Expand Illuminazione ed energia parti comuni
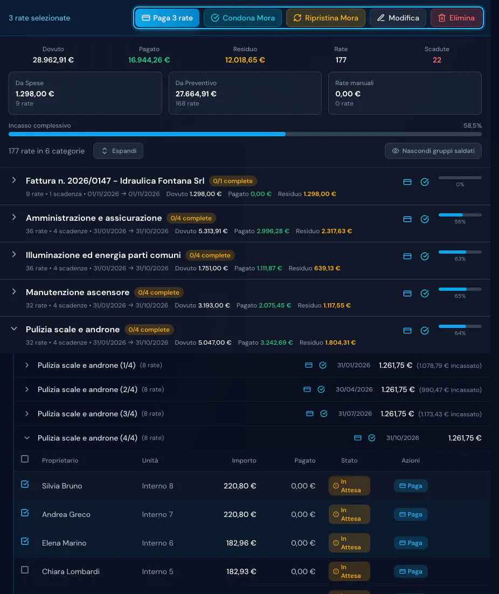 click(x=14, y=254)
